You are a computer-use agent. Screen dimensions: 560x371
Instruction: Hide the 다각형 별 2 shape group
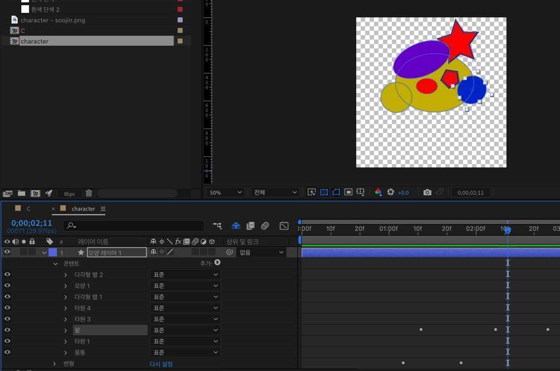tap(7, 275)
